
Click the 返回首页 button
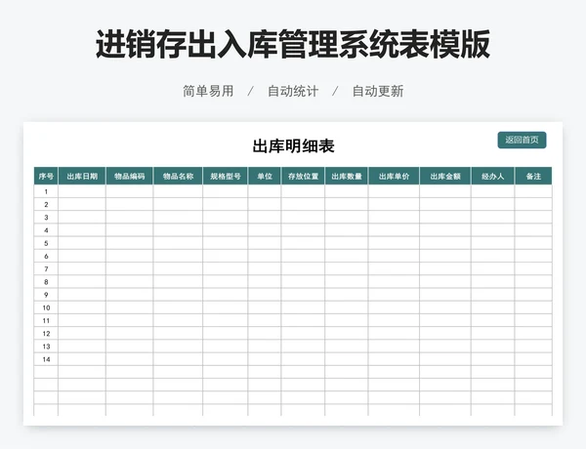(522, 141)
